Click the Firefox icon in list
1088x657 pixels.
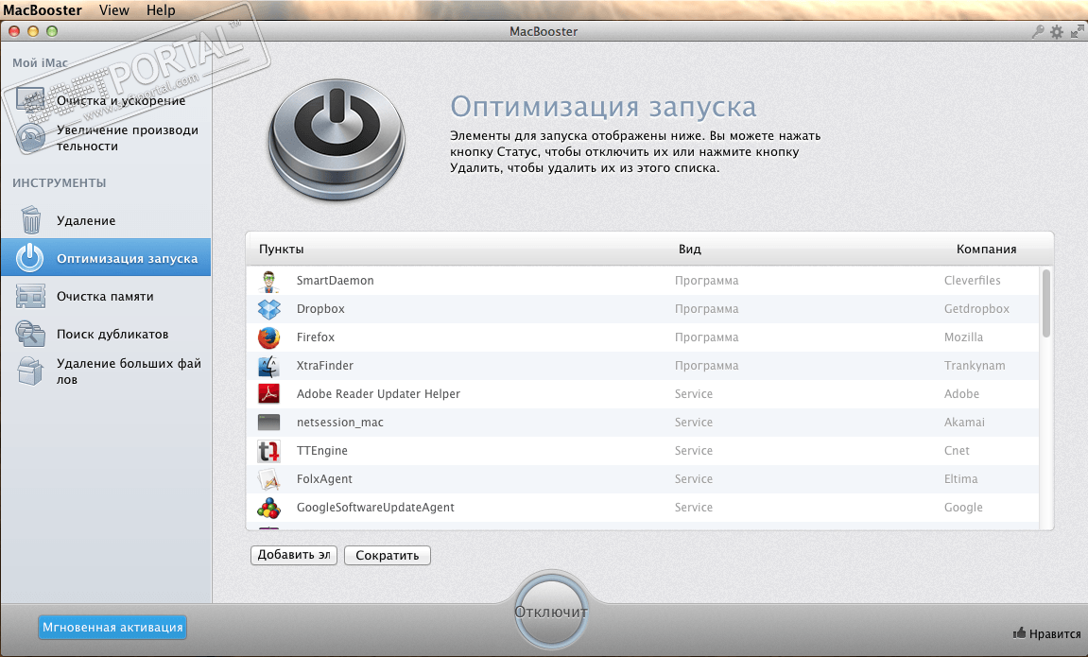pos(268,337)
